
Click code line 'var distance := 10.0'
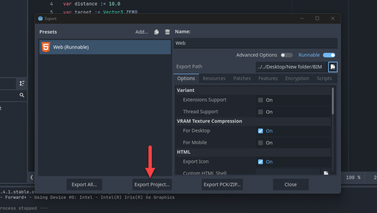click(92, 4)
